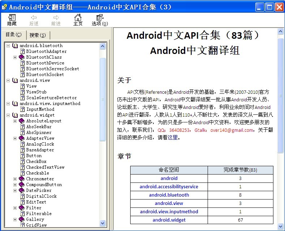Select the BaseAdapter tree item
The image size is (285, 231).
point(40,150)
